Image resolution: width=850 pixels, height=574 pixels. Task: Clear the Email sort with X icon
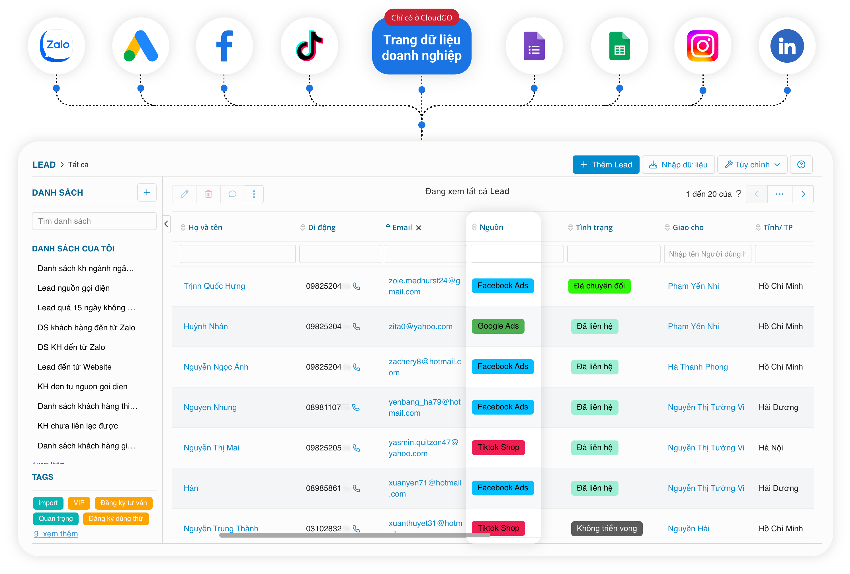pos(418,228)
